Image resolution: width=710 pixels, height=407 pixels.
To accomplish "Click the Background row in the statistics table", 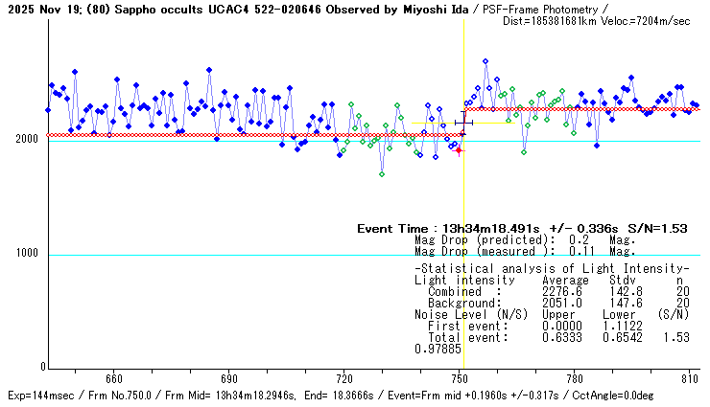I will pyautogui.click(x=552, y=303).
